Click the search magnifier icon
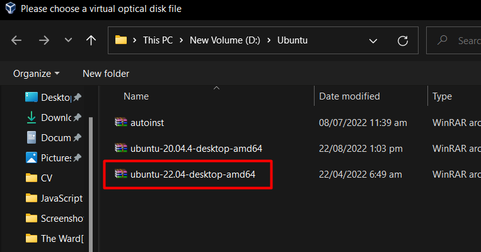481x252 pixels. (442, 40)
